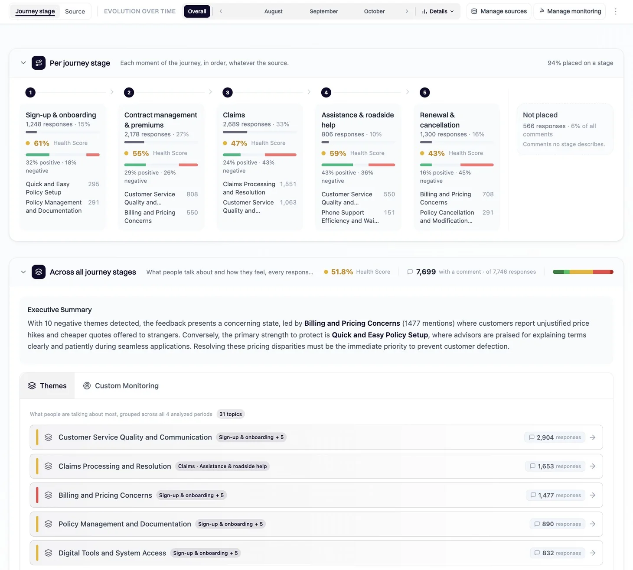Open the three-dot more options menu

[x=615, y=11]
